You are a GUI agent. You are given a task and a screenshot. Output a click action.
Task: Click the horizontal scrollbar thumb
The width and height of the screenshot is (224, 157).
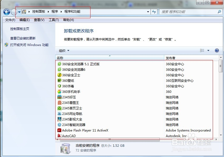[x=110, y=139]
